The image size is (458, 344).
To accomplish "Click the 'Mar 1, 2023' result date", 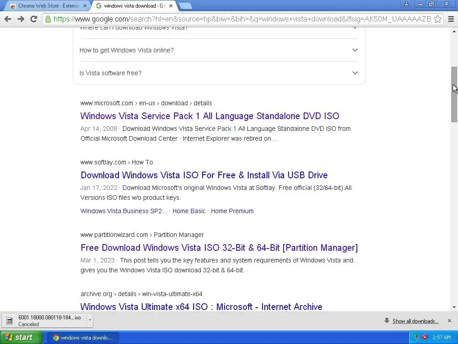I will (x=97, y=260).
